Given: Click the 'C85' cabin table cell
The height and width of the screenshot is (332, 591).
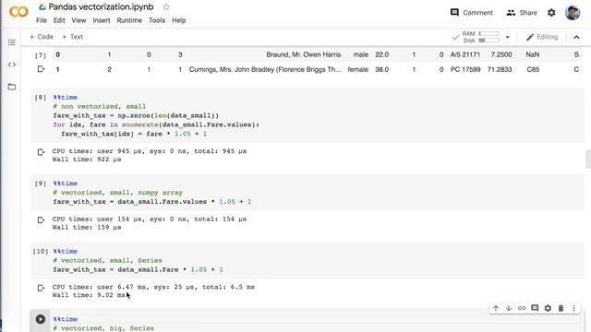Looking at the screenshot, I should tap(533, 70).
